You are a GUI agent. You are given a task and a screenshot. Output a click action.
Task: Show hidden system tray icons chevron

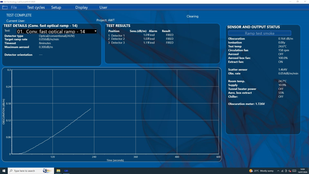(x=278, y=171)
